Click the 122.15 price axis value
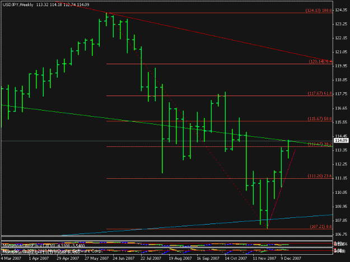The image size is (350, 262). (341, 38)
